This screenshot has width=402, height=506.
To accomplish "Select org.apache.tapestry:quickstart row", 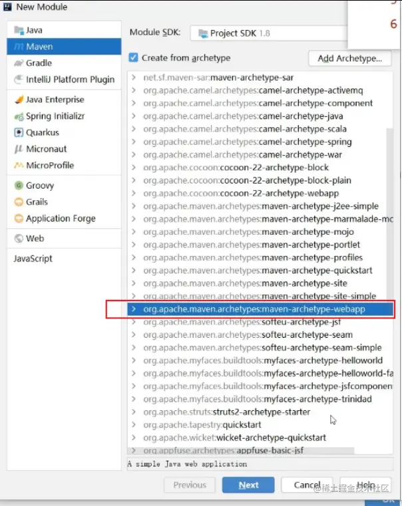I will [x=260, y=425].
